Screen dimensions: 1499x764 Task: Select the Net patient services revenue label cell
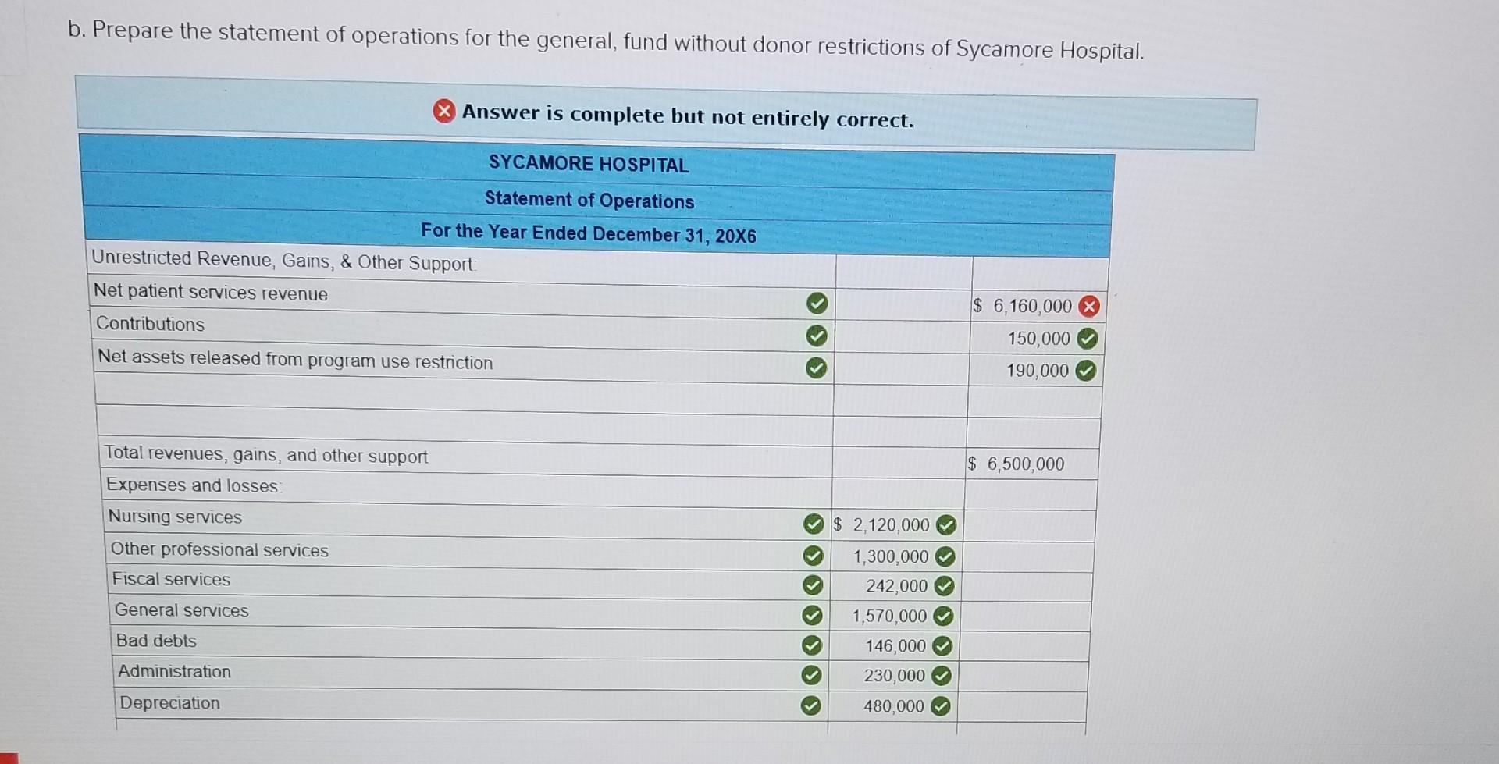pyautogui.click(x=211, y=293)
